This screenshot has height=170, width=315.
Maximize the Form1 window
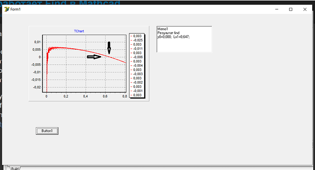(x=290, y=9)
